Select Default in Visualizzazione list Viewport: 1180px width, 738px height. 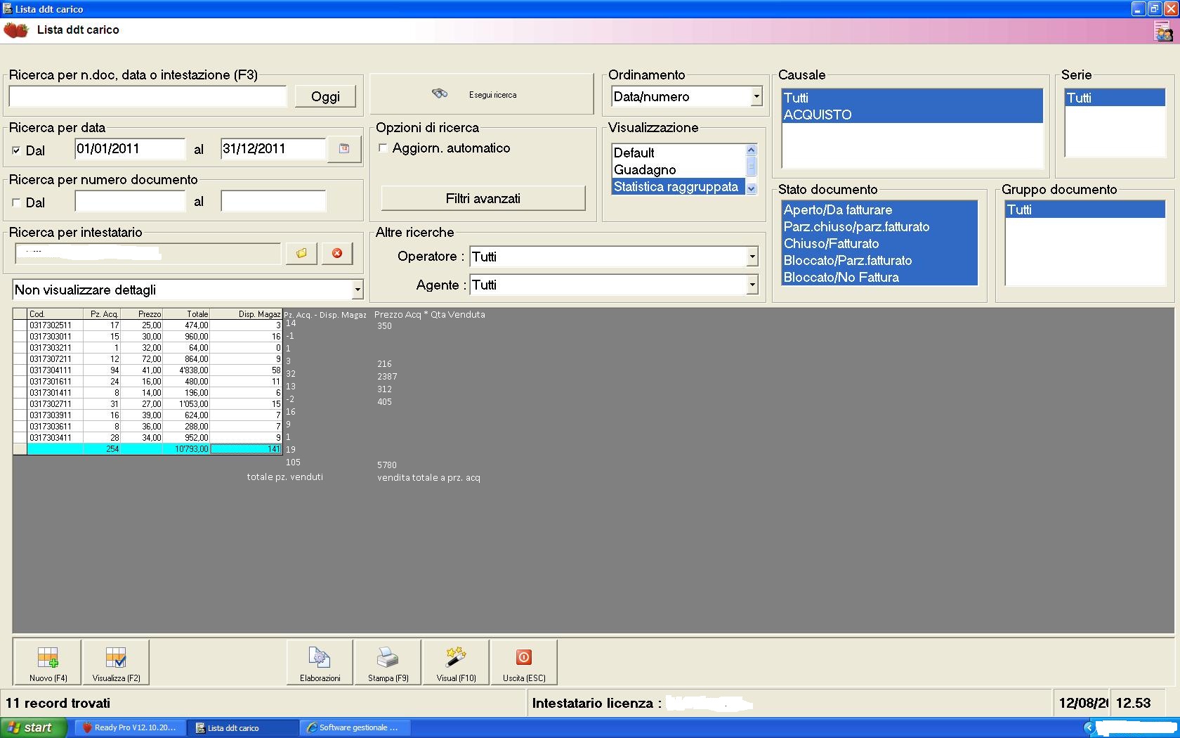tap(678, 153)
